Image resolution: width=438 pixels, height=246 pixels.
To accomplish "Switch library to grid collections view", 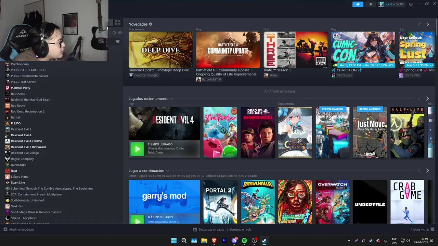I will pyautogui.click(x=118, y=22).
